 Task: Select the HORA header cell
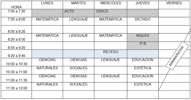[16, 5]
